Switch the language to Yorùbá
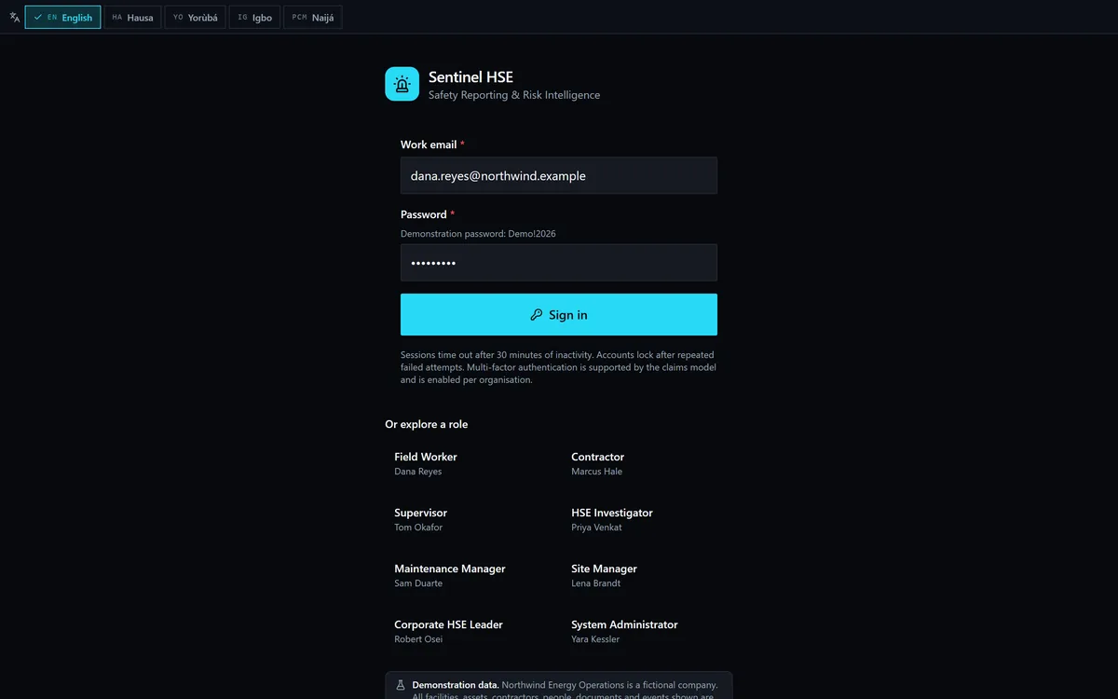This screenshot has height=699, width=1118. coord(195,17)
